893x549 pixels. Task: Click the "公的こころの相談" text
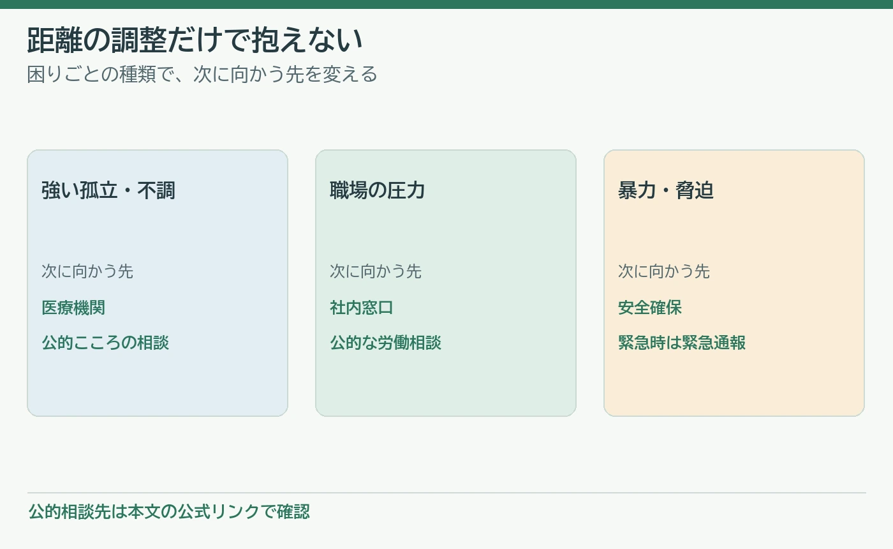coord(105,343)
